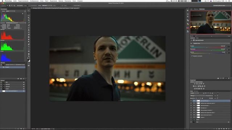Delete adjustment from Properties panel footer
The width and height of the screenshot is (232, 130).
pyautogui.click(x=229, y=78)
